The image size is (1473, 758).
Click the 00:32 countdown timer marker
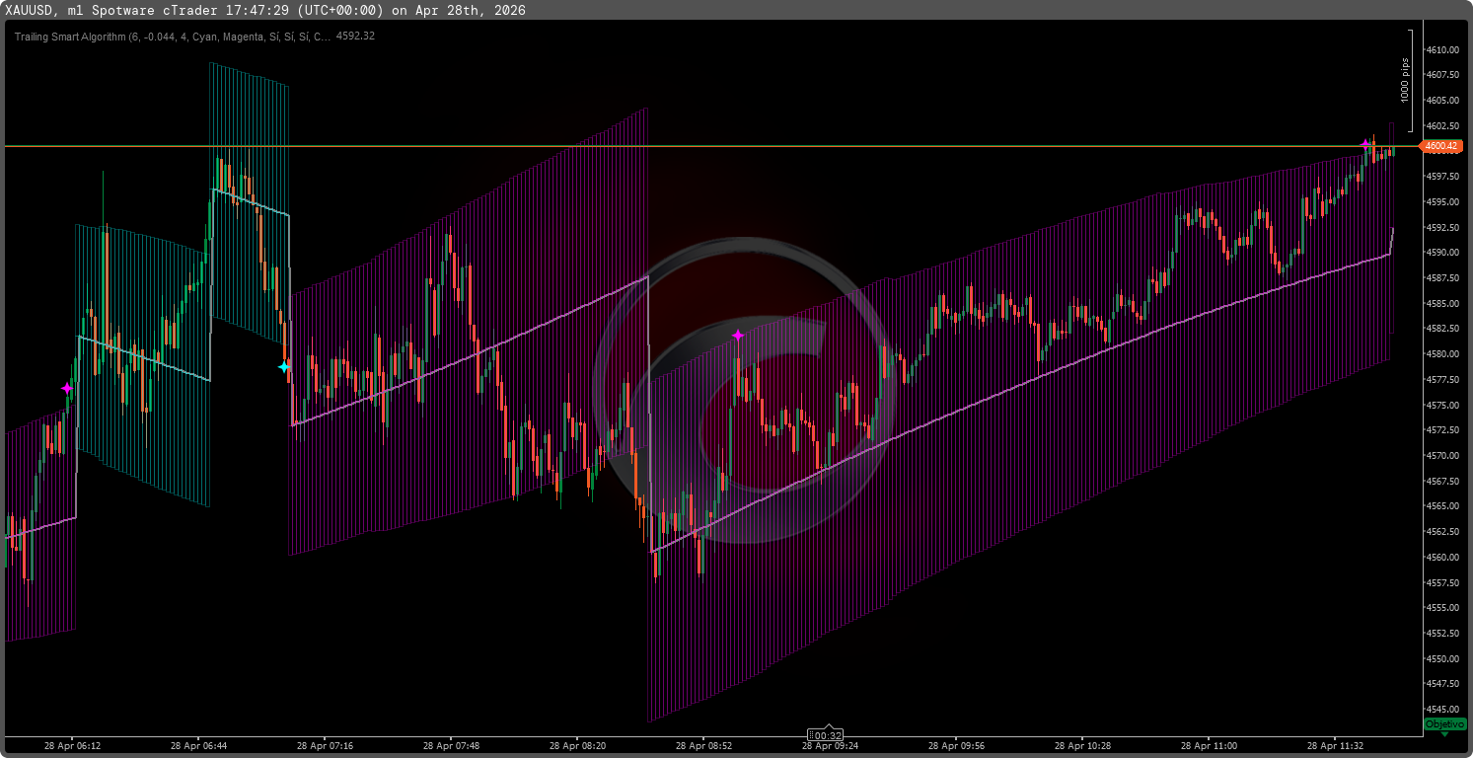point(827,735)
